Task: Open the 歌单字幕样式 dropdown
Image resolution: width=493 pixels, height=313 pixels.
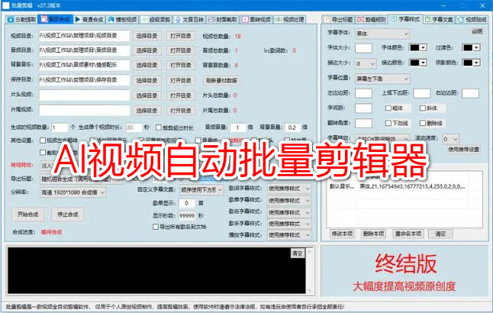Action: coord(289,200)
